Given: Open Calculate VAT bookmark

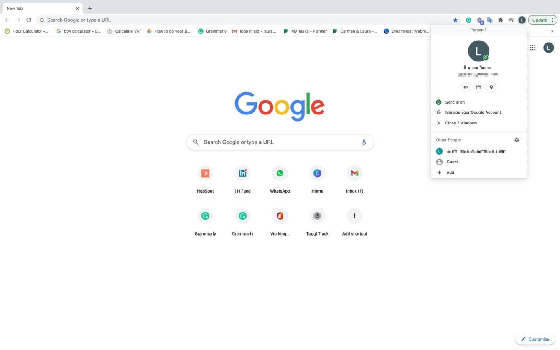Looking at the screenshot, I should (x=124, y=31).
